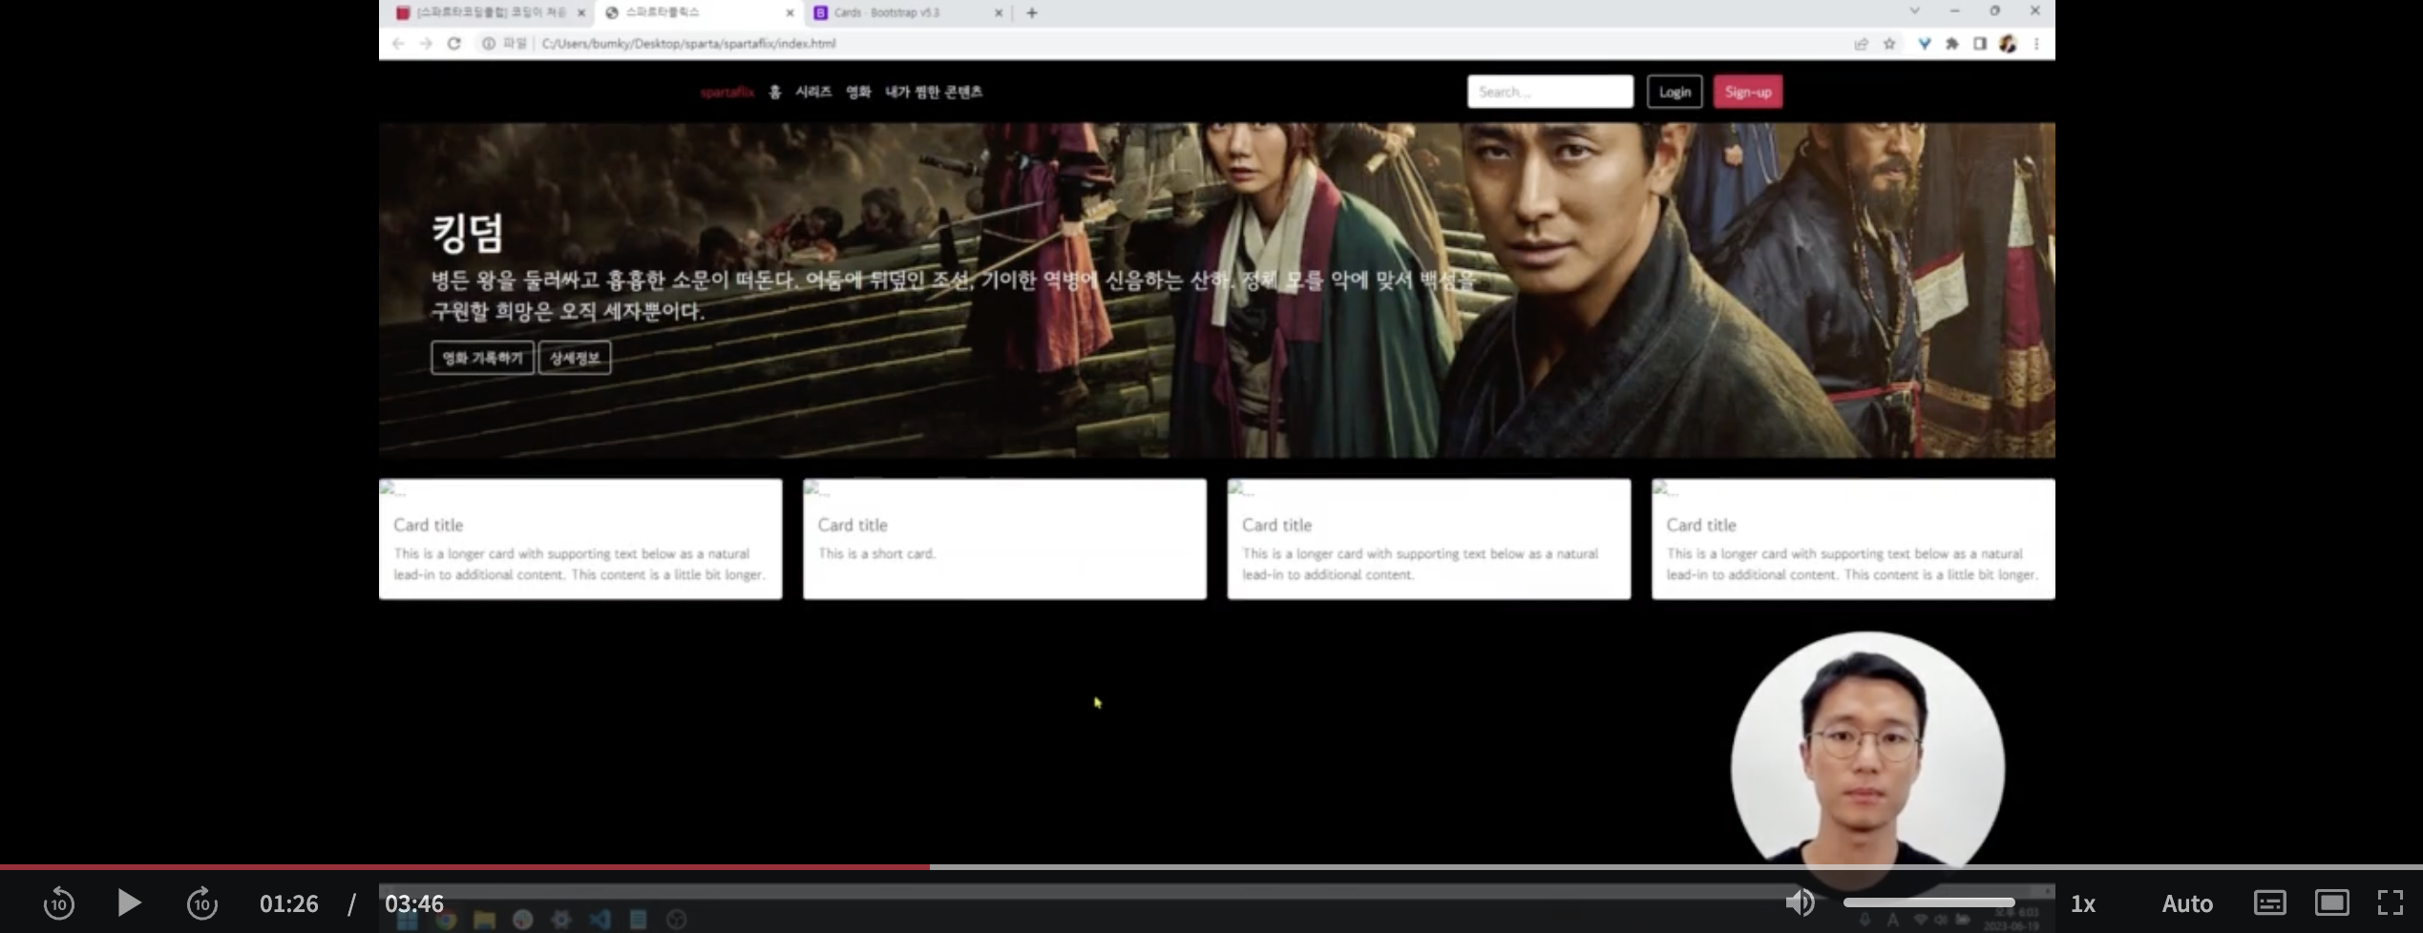Open Settings gear in the taskbar
Viewport: 2423px width, 933px height.
pos(561,920)
